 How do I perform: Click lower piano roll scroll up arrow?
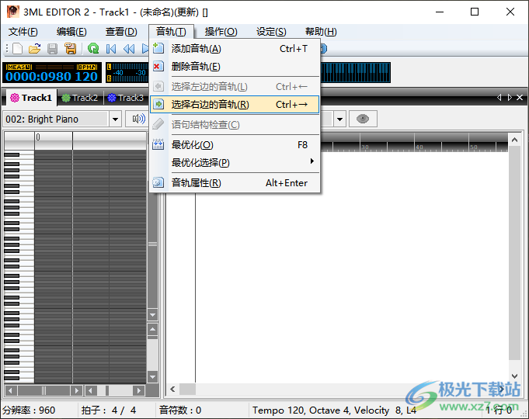(152, 329)
